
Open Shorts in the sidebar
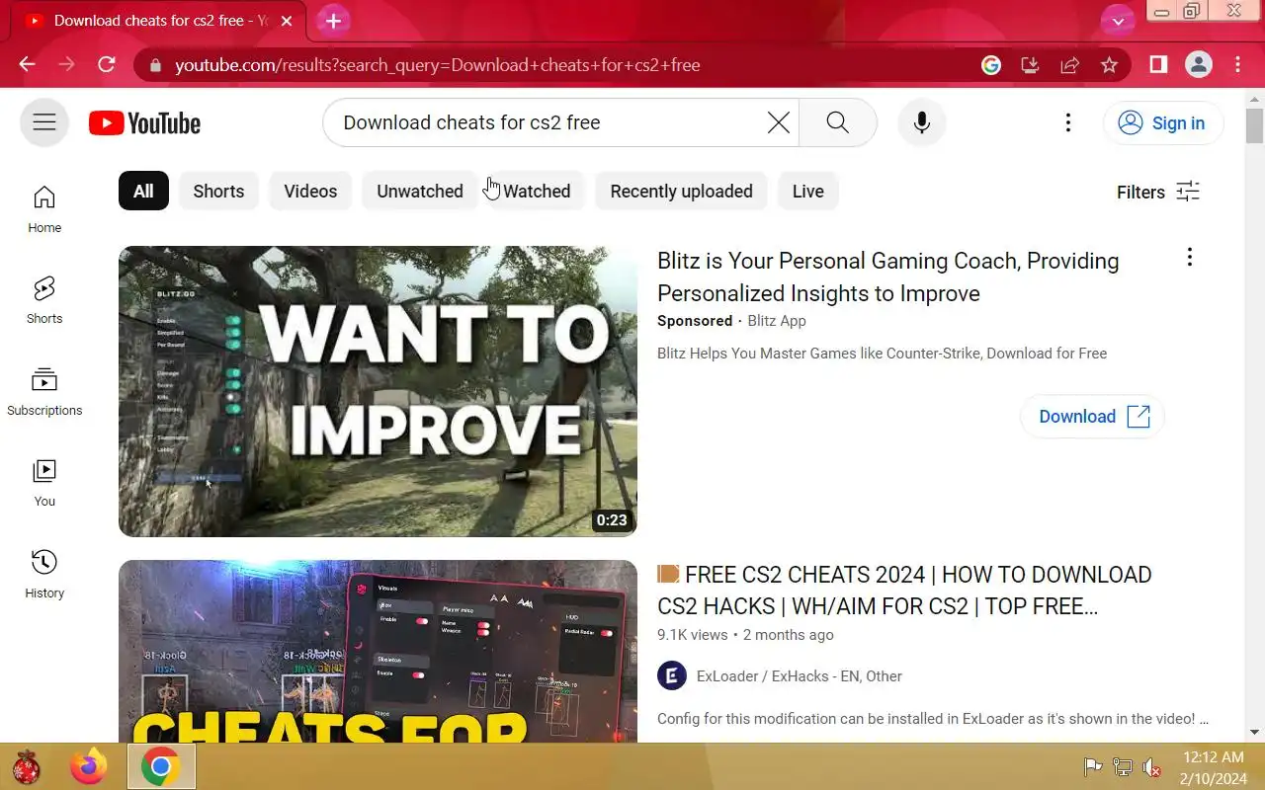(44, 300)
